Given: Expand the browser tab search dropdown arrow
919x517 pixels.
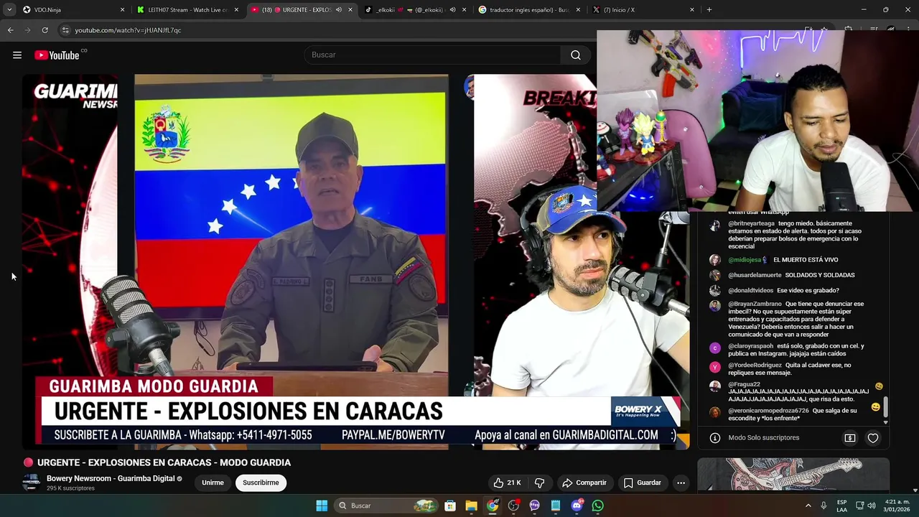Looking at the screenshot, I should coord(9,10).
